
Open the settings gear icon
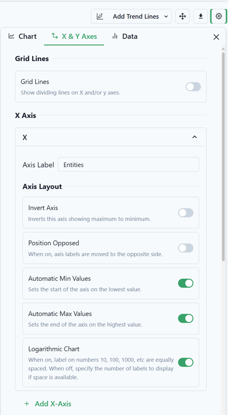tap(219, 16)
